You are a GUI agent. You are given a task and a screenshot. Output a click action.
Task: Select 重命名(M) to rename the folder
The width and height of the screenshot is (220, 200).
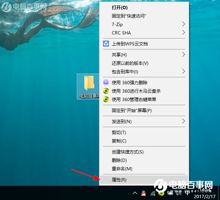[x=144, y=168]
